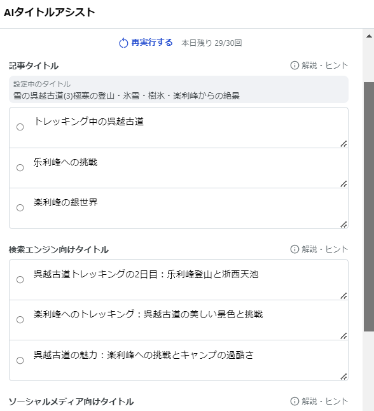
Task: Choose radio for 楽利峰の銀世界
Action: 20,208
